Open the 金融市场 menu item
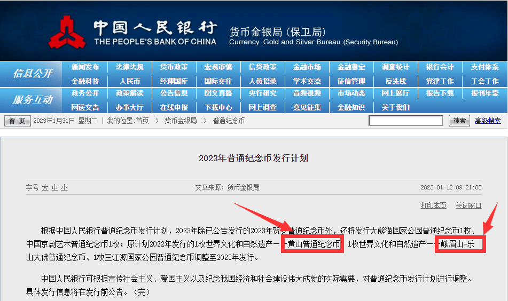Viewport: 508px width, 301px height. point(307,67)
